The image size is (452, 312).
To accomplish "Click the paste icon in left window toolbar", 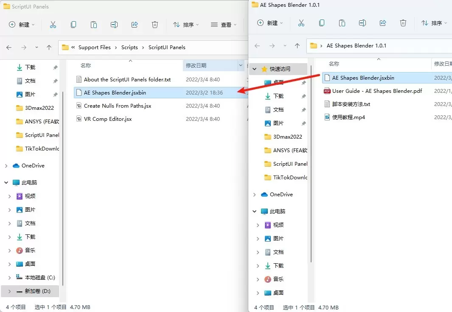I will 94,25.
